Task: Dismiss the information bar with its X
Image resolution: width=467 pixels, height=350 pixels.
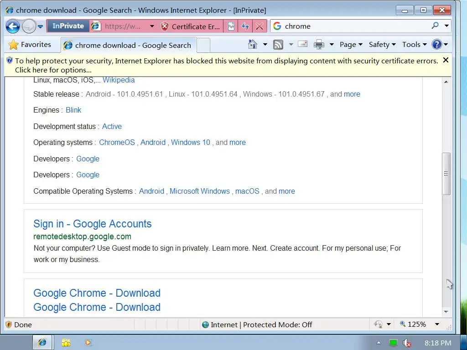Action: [446, 60]
